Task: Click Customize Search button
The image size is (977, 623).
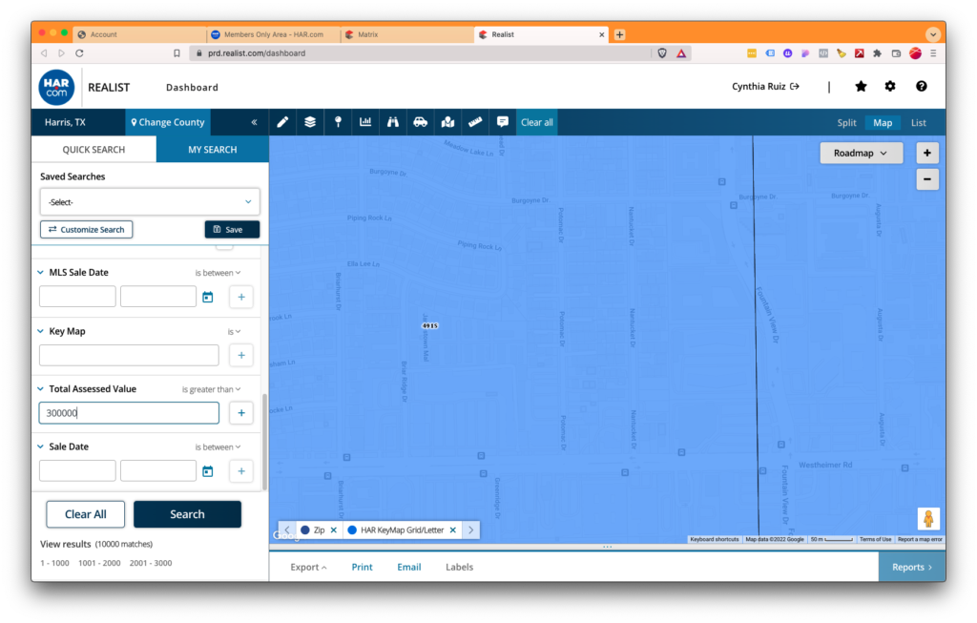Action: pyautogui.click(x=87, y=229)
